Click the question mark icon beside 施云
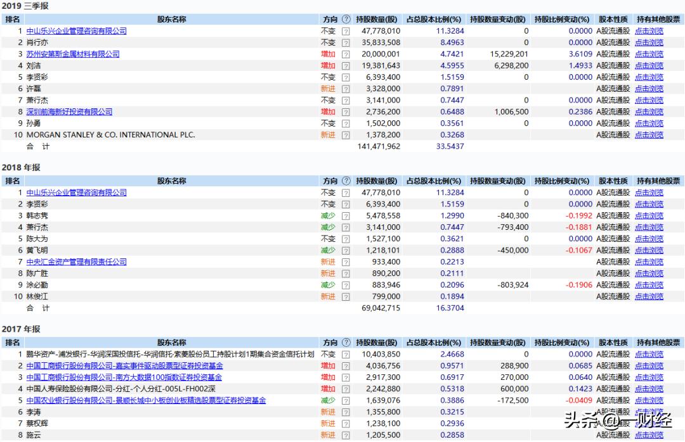Viewport: 685px width, 442px height. click(345, 434)
